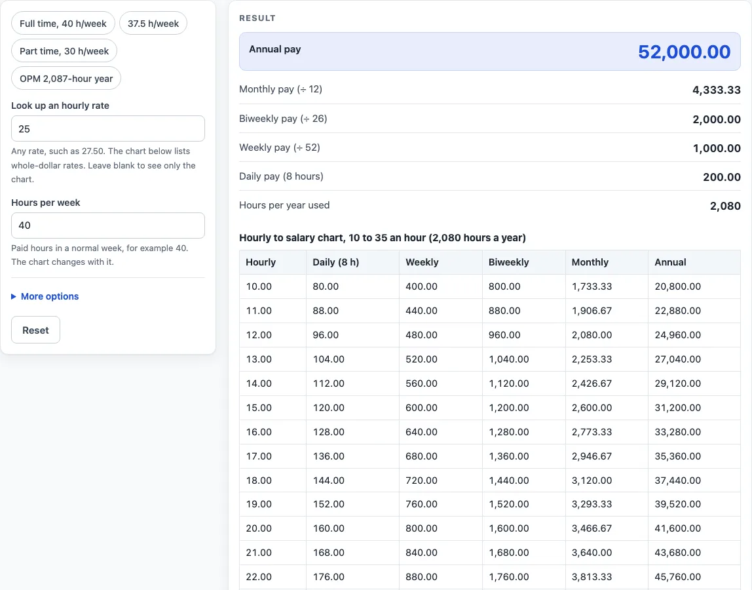Expand the More options section
This screenshot has width=752, height=590.
click(45, 297)
